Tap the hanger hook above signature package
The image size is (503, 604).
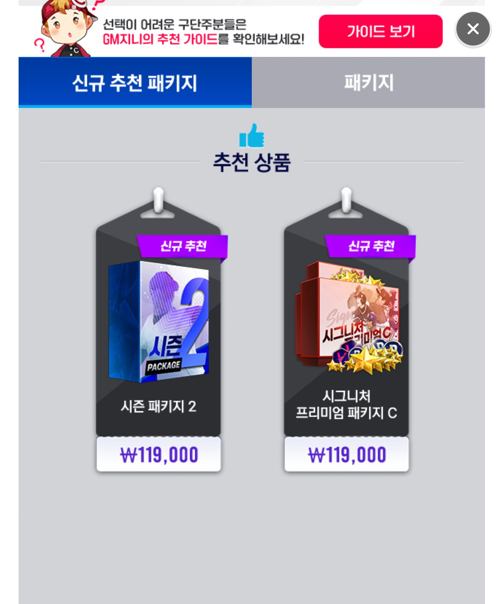346,203
